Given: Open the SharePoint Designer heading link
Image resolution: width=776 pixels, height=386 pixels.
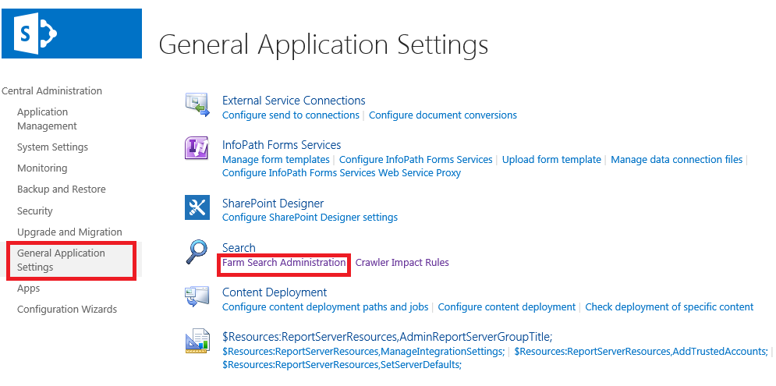Looking at the screenshot, I should (273, 204).
